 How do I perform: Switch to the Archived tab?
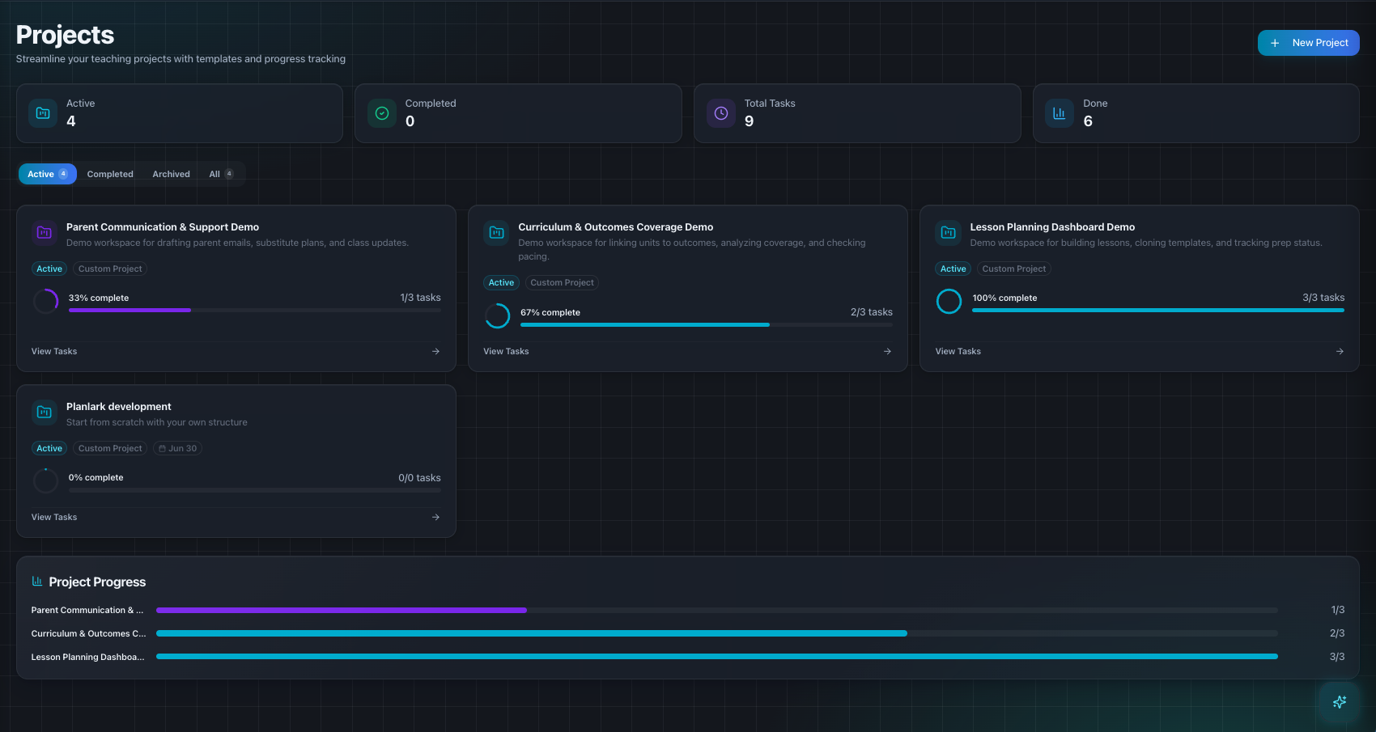171,174
